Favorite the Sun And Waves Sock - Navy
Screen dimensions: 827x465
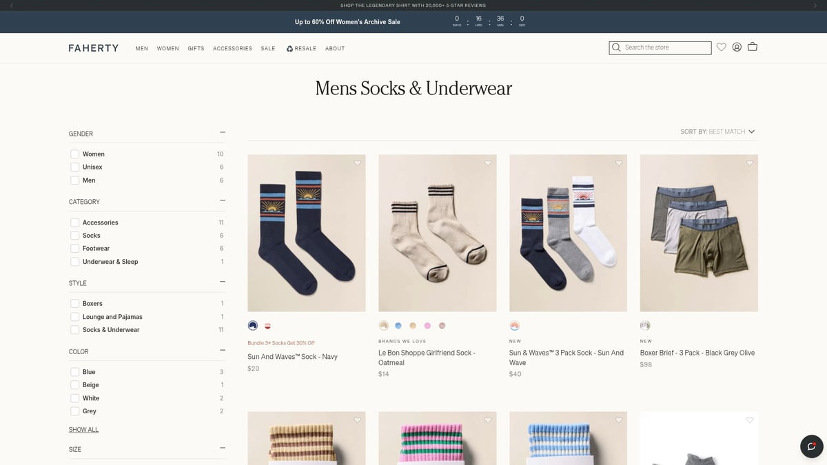click(x=357, y=163)
